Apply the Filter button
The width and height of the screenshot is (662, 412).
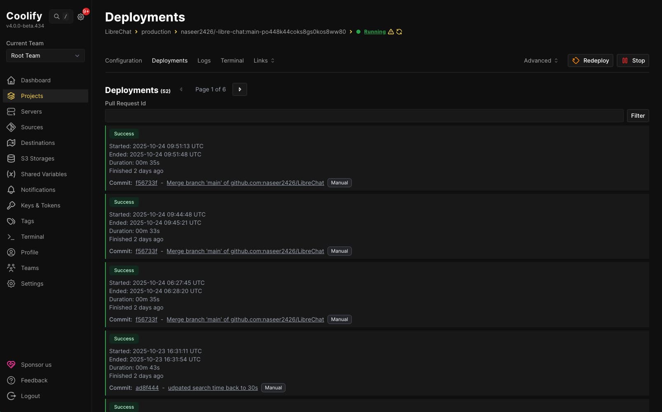pos(637,116)
